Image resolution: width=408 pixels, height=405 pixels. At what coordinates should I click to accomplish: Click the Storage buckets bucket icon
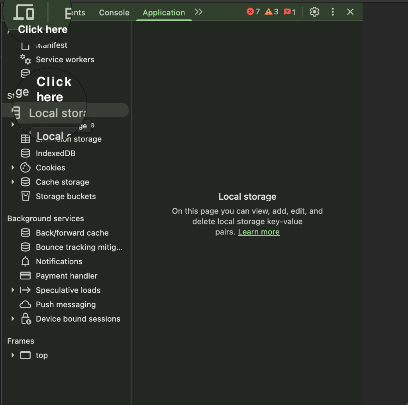tap(25, 196)
